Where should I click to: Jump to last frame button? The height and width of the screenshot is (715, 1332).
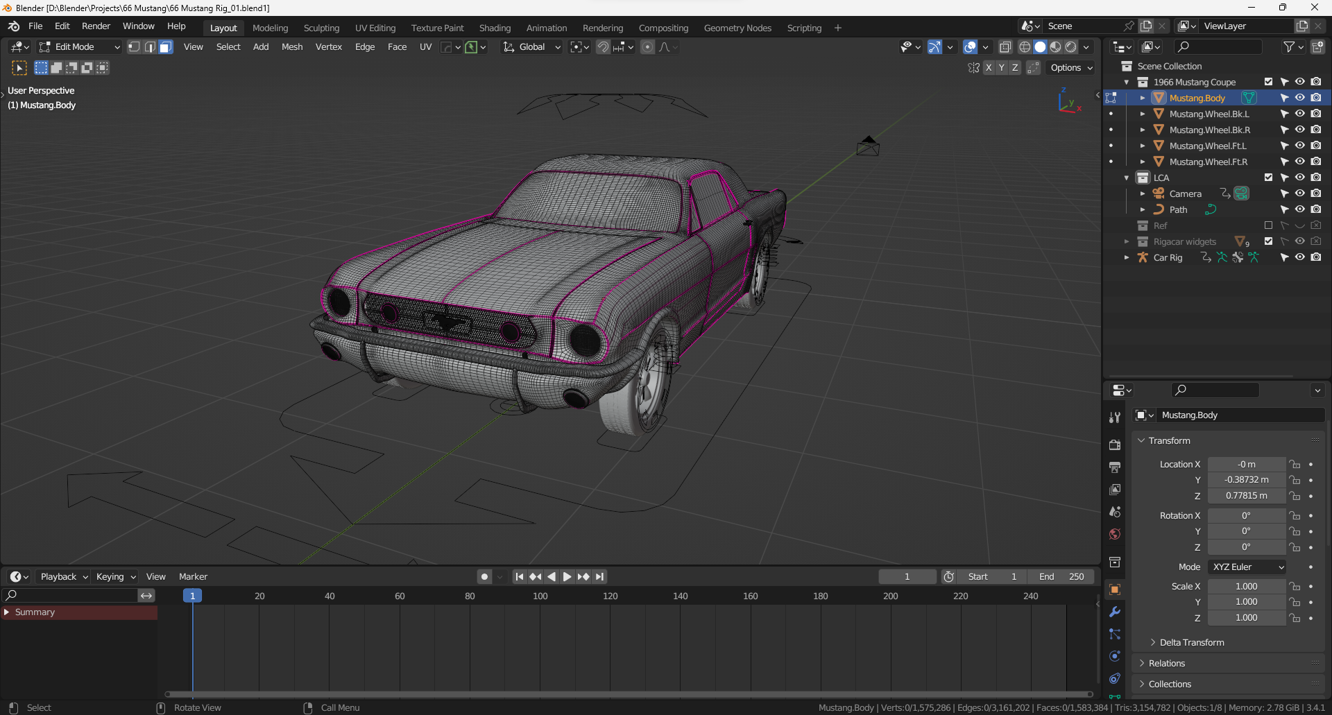(x=600, y=577)
